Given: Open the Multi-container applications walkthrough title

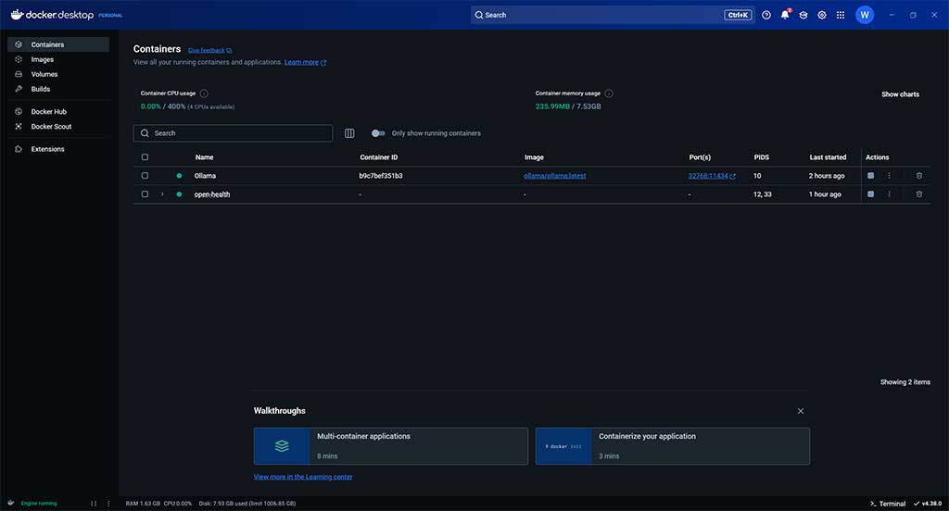Looking at the screenshot, I should point(363,436).
